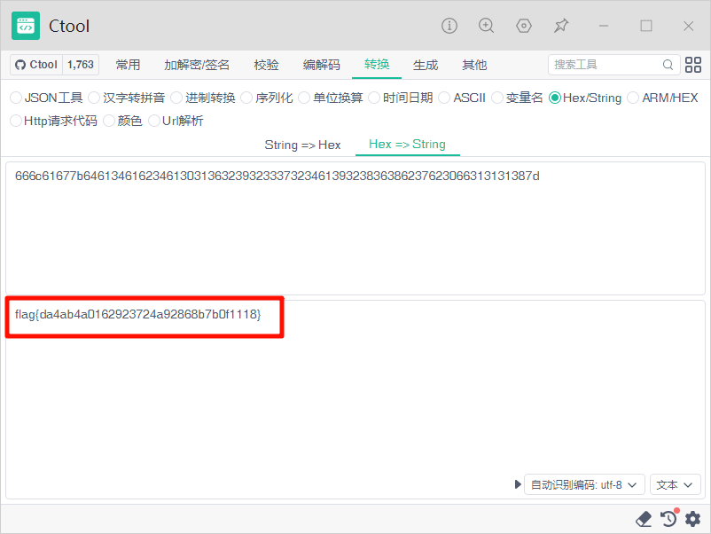
Task: Open settings gear in the bottom bar
Action: tap(692, 519)
